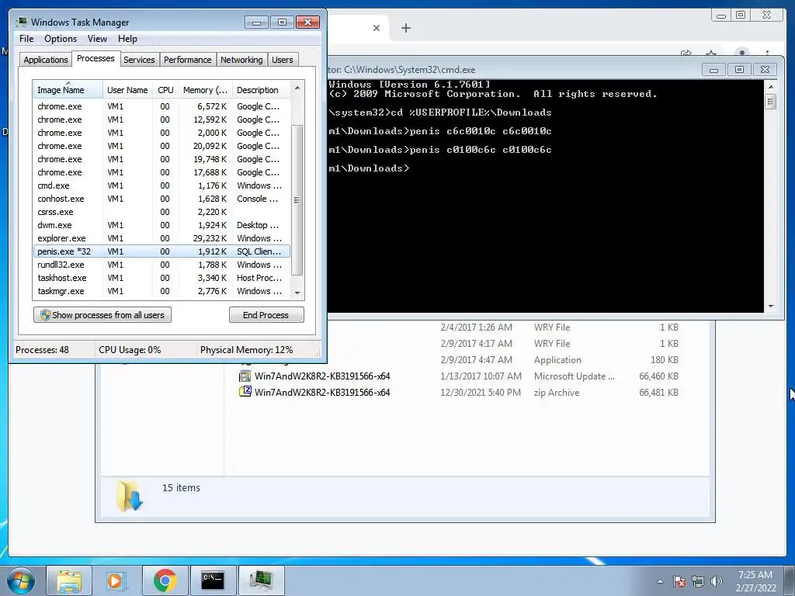Screen dimensions: 795x596
Task: Select the taskmgr.exe process row
Action: point(161,291)
